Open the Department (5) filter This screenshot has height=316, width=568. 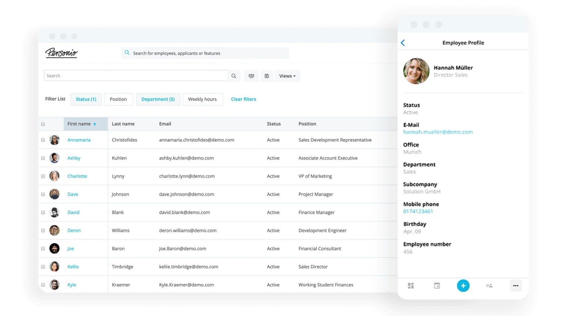(158, 99)
